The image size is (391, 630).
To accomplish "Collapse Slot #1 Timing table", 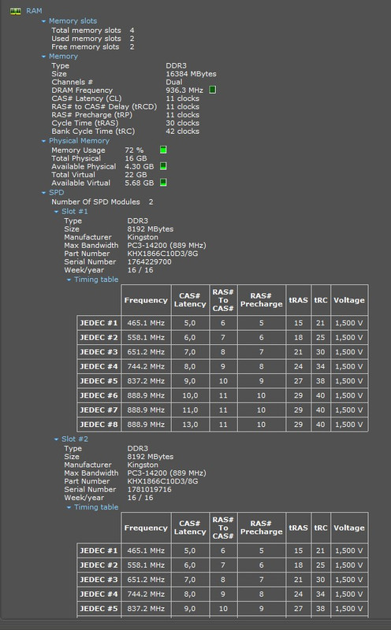I will pyautogui.click(x=69, y=280).
